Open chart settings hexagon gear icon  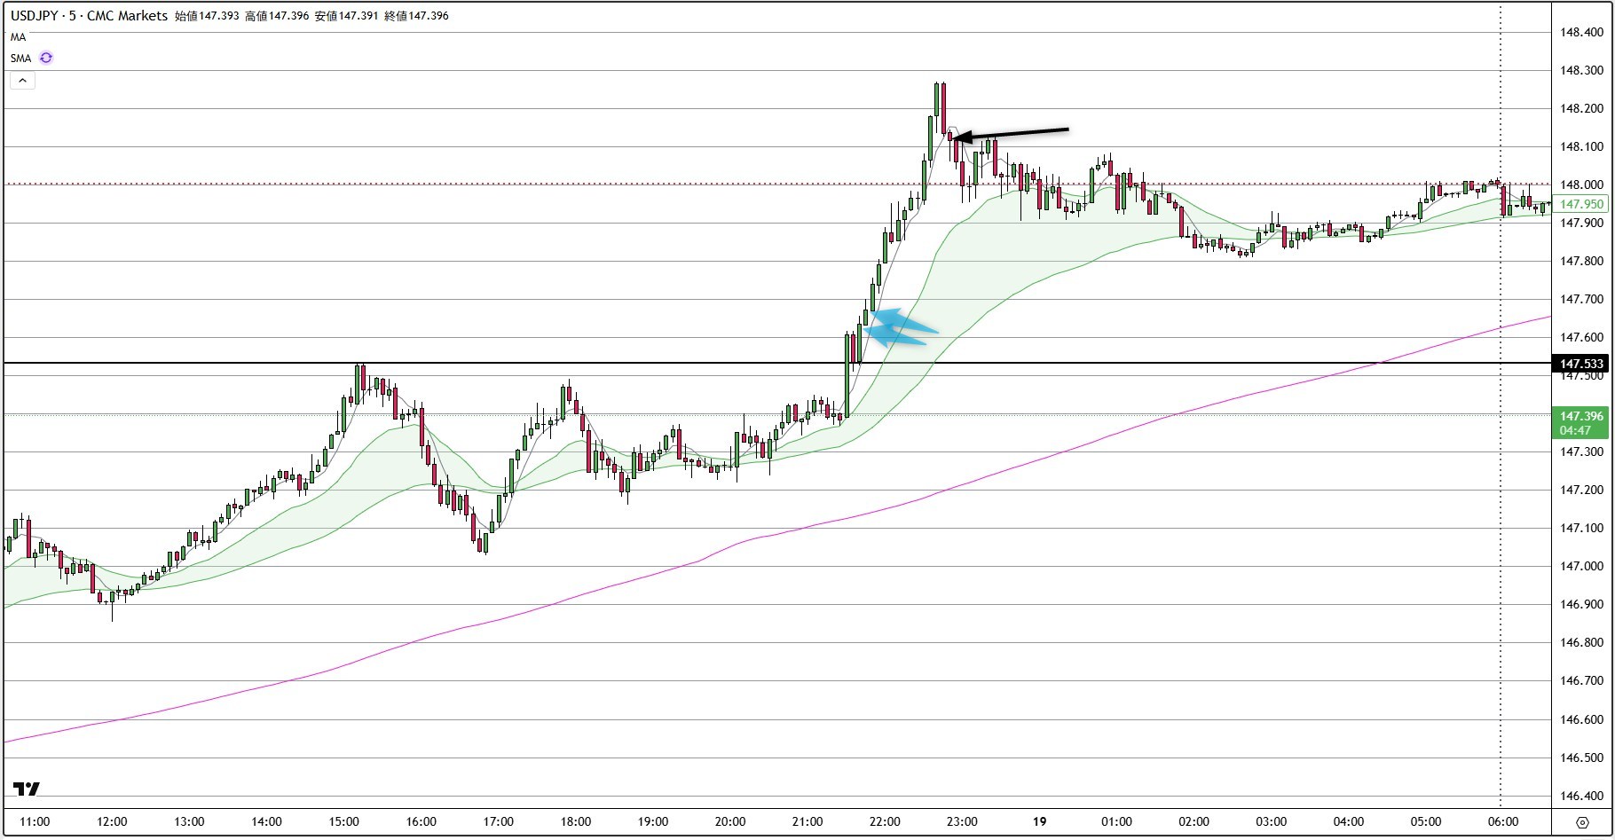[1582, 822]
